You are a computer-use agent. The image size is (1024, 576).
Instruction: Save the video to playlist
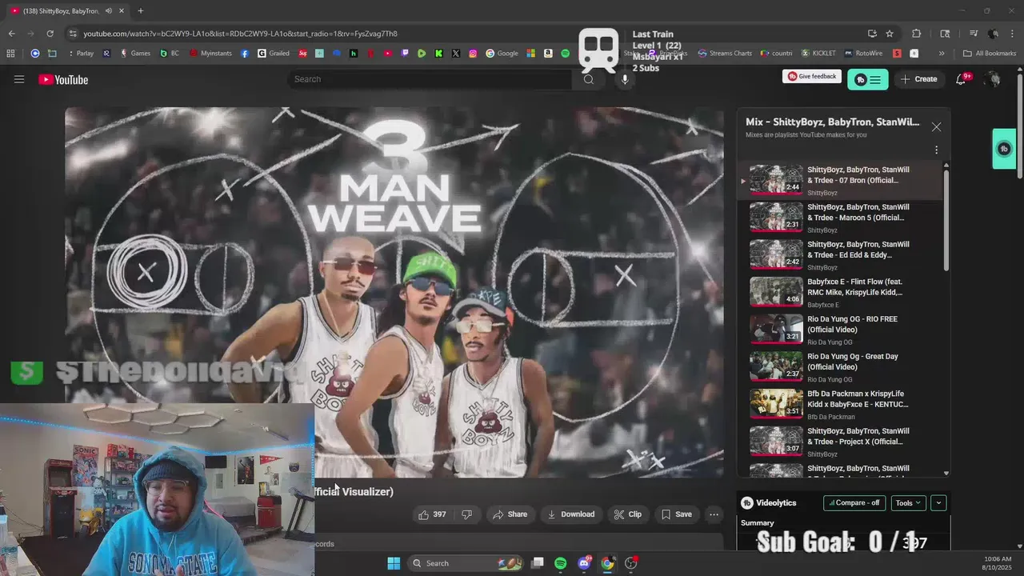pyautogui.click(x=676, y=514)
